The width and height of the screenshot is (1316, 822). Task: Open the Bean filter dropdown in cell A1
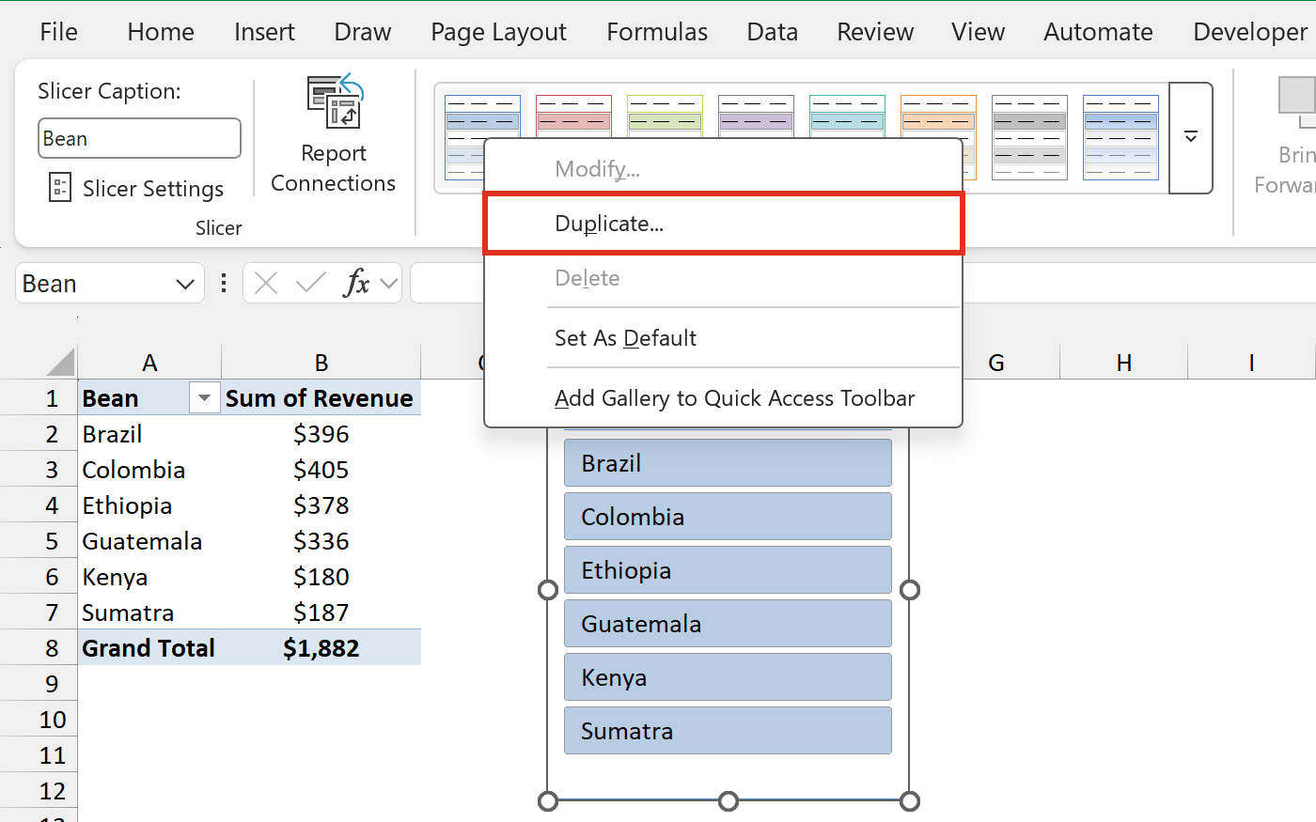tap(204, 398)
